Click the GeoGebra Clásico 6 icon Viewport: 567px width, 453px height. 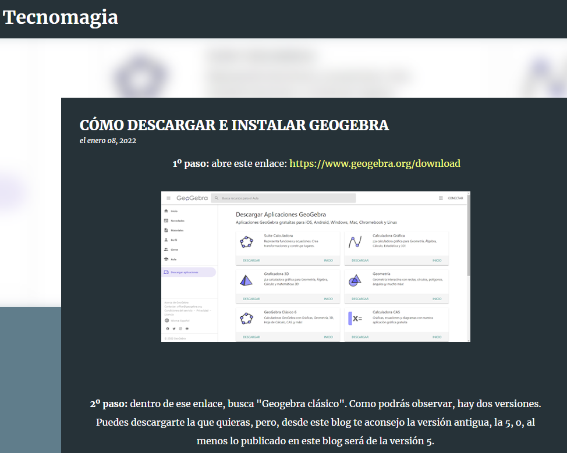point(247,318)
